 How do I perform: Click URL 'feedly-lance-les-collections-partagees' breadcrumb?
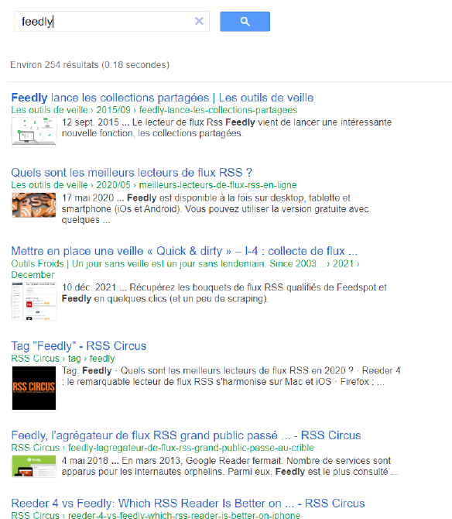(x=218, y=110)
